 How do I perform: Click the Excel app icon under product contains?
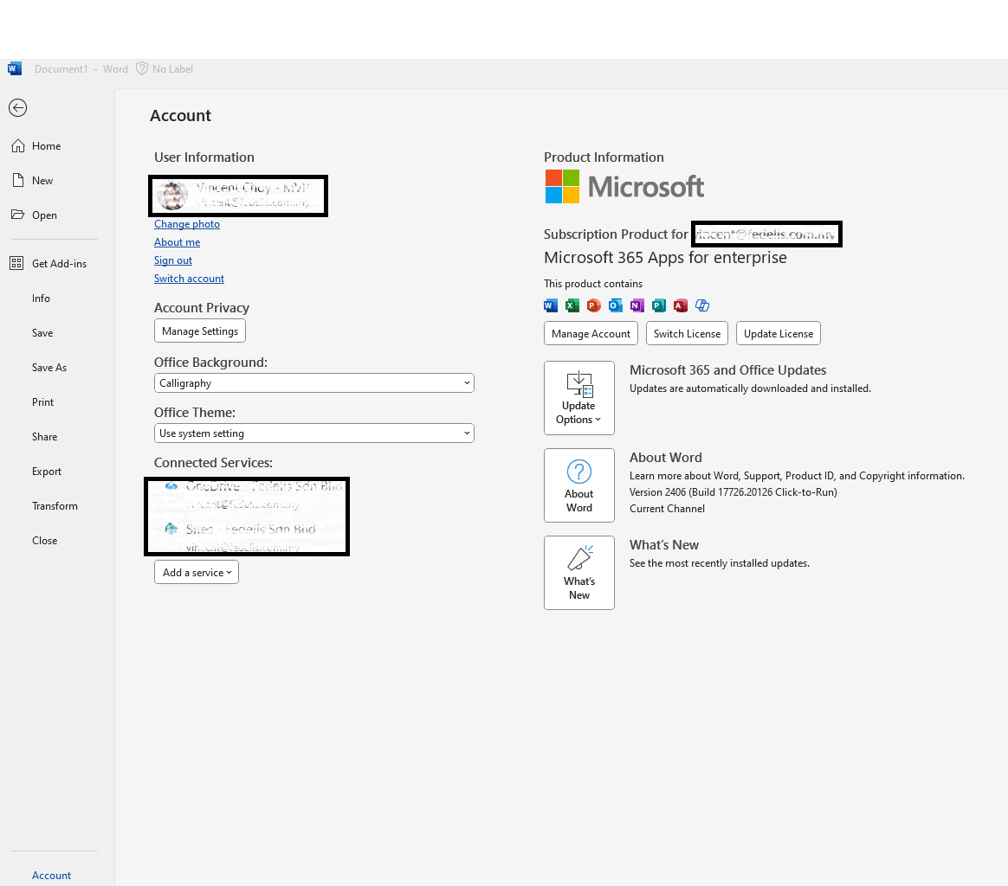click(572, 305)
